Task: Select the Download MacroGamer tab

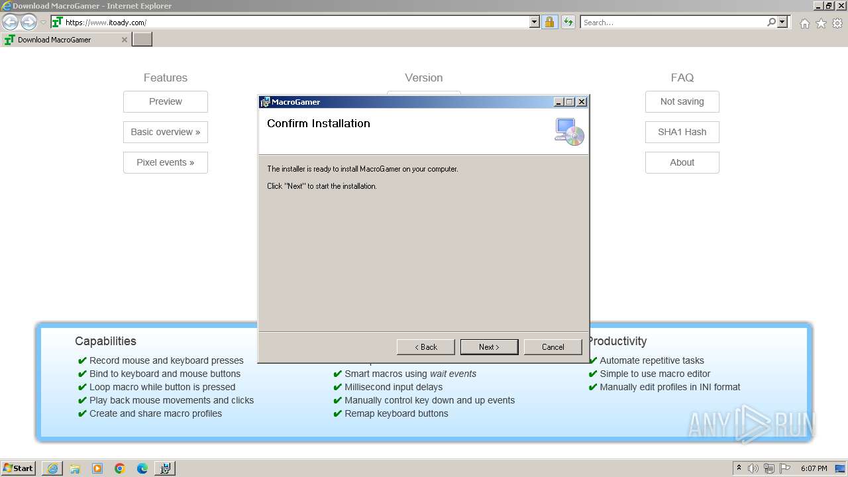Action: tap(65, 40)
